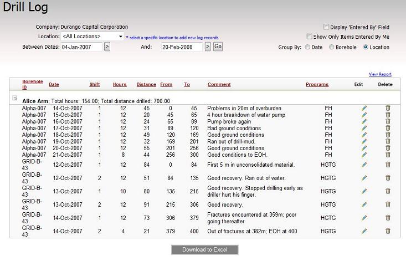
Task: Group by Borehole radio button
Action: [331, 47]
